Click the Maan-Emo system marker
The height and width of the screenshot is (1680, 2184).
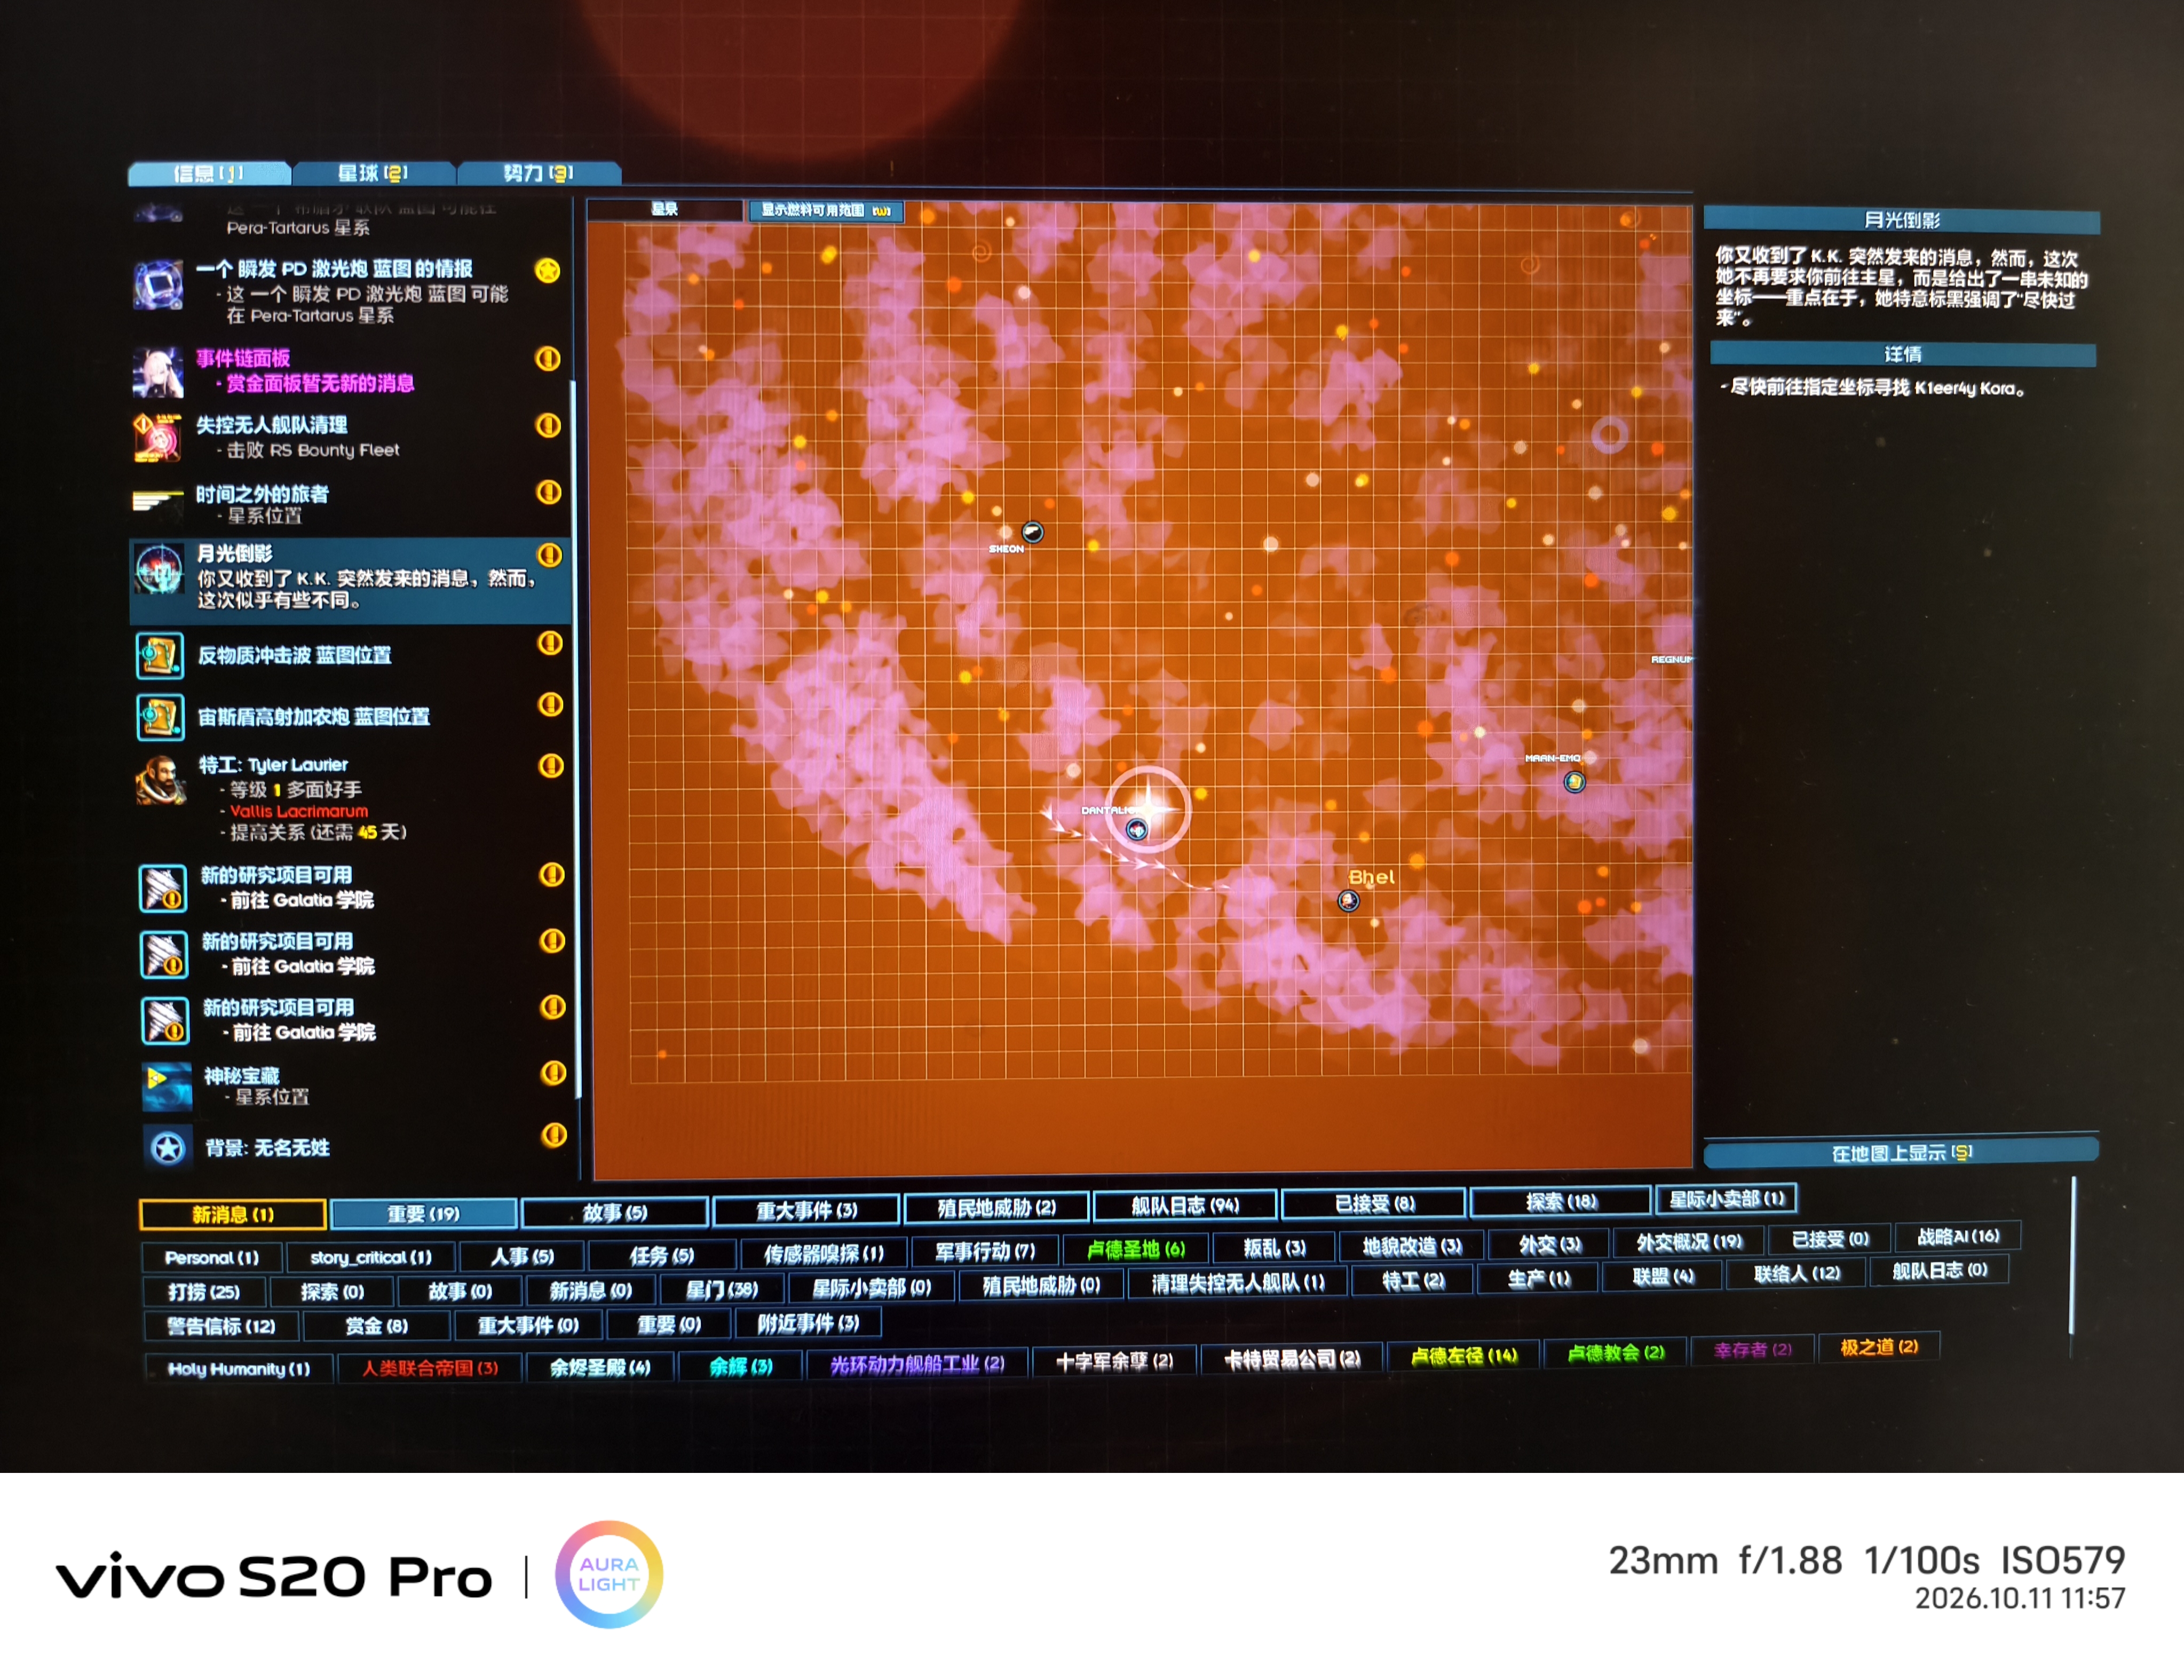coord(1575,782)
